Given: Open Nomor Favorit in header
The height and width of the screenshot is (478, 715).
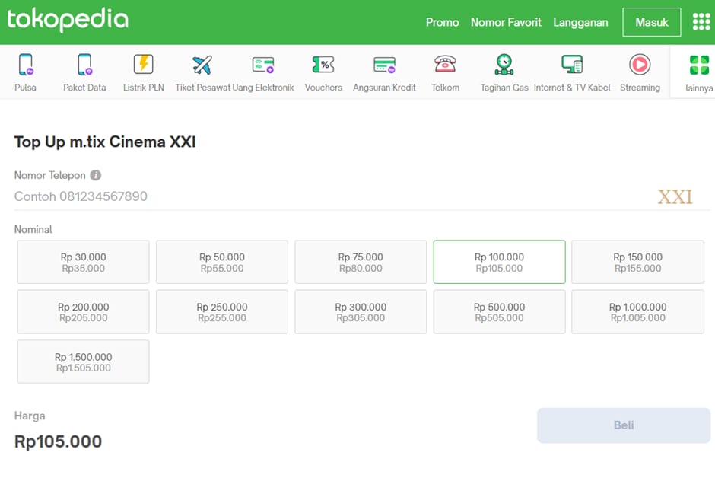Looking at the screenshot, I should pos(506,22).
